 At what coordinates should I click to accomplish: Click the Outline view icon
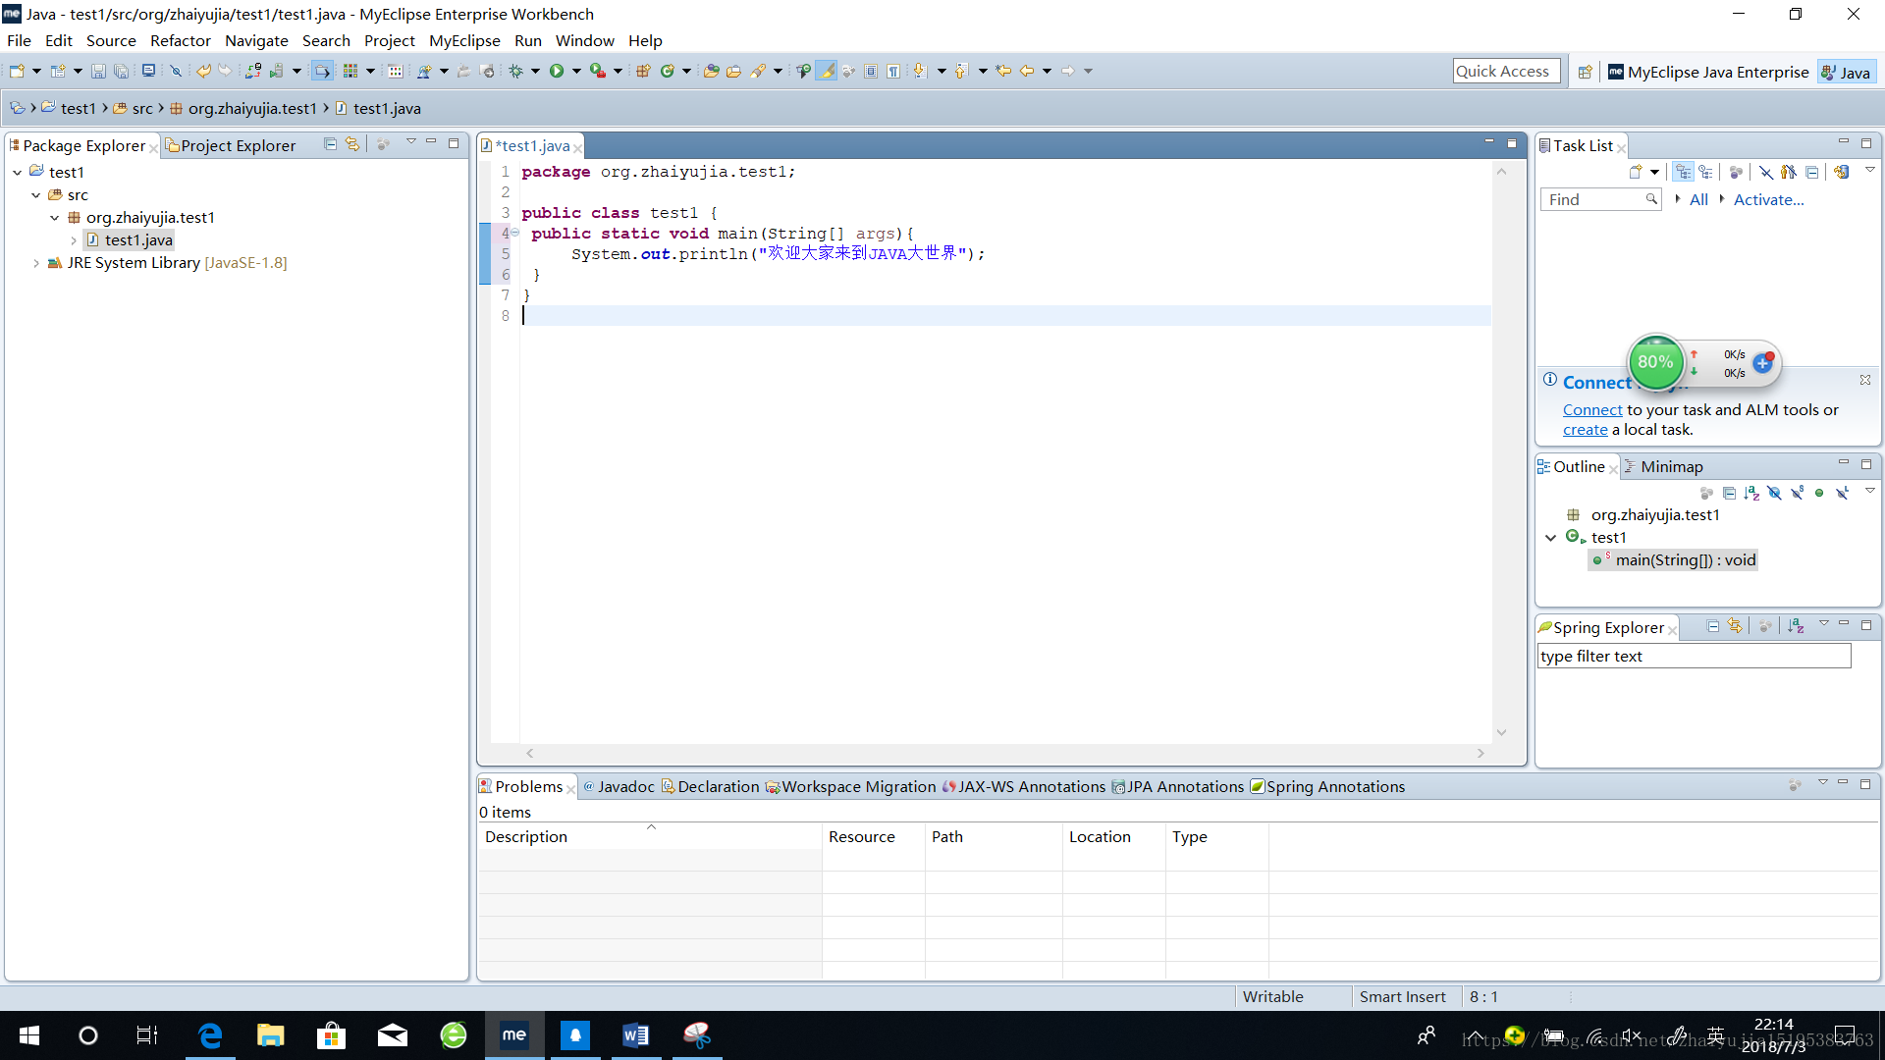1551,466
